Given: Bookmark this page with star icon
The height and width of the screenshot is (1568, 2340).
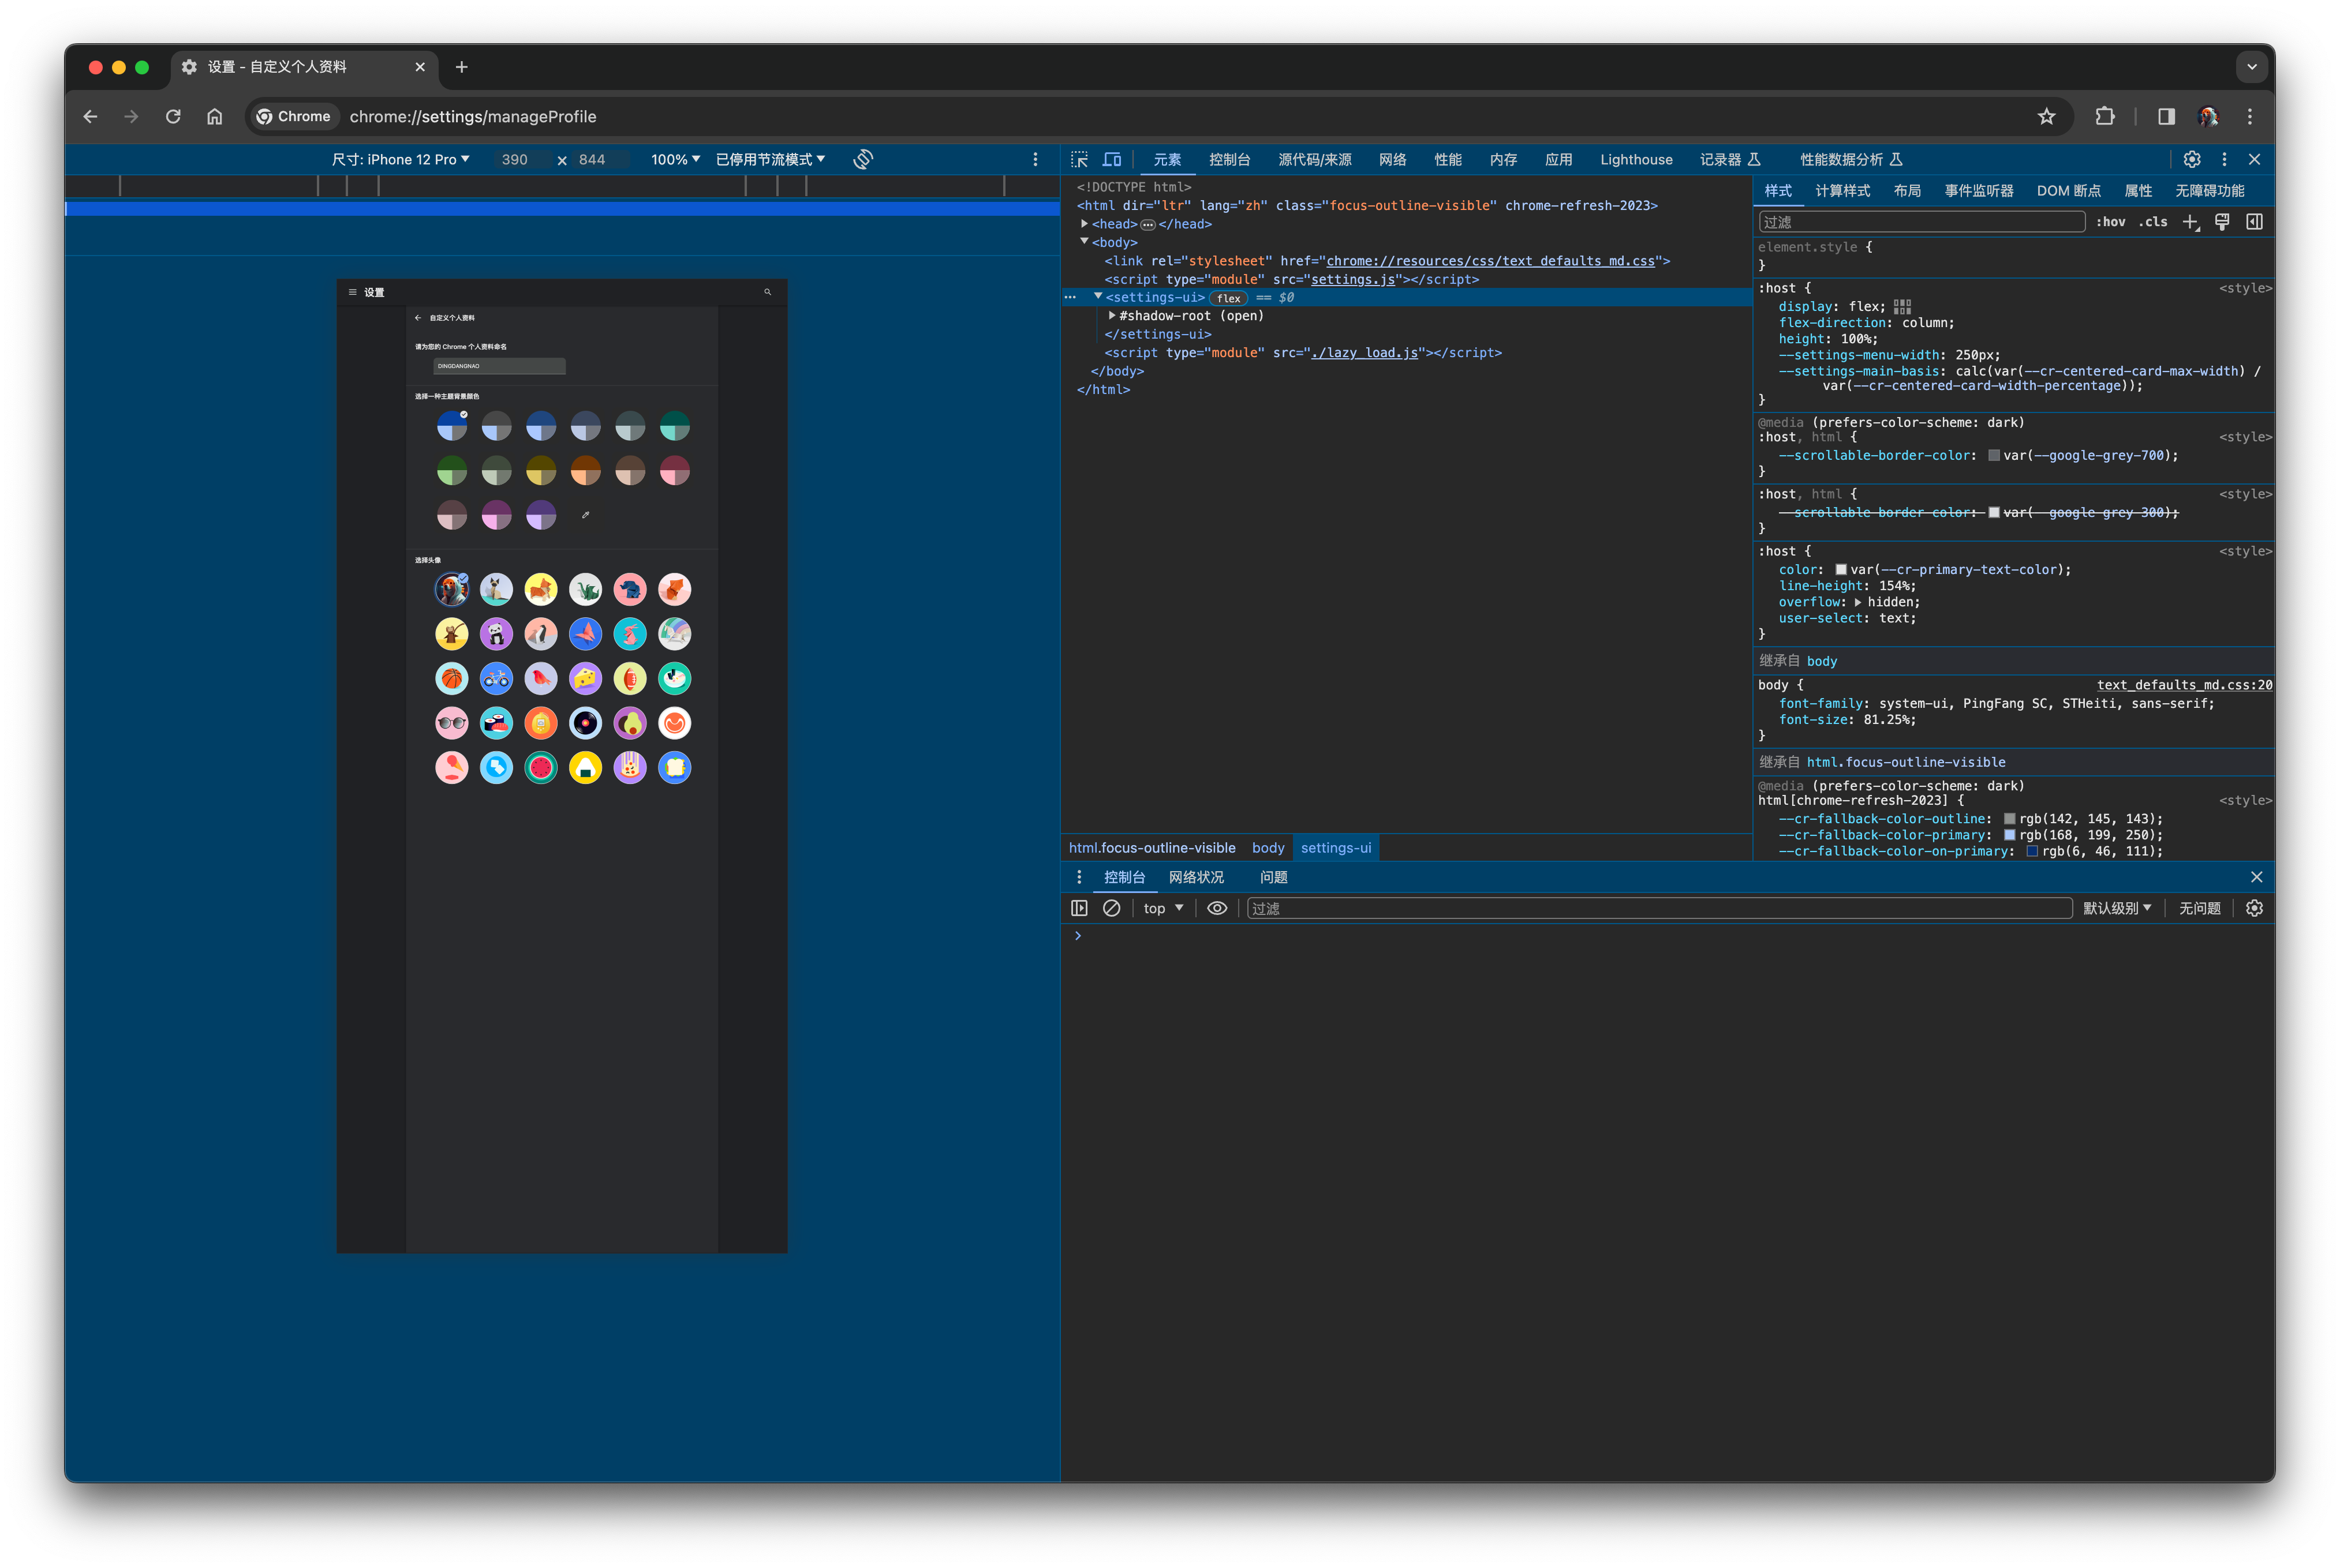Looking at the screenshot, I should pos(2047,117).
